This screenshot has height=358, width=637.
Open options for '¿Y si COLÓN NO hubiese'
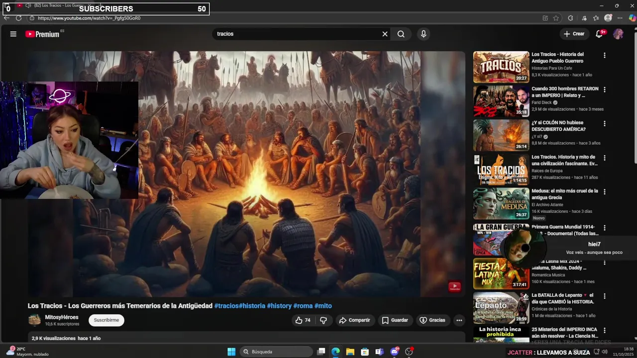605,123
